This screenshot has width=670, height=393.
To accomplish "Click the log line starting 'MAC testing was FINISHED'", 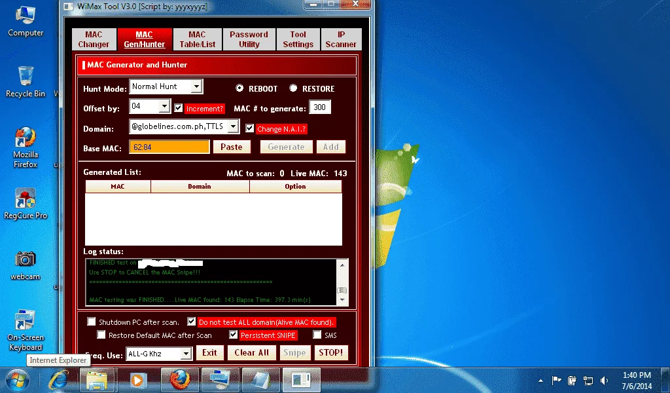I will click(200, 300).
